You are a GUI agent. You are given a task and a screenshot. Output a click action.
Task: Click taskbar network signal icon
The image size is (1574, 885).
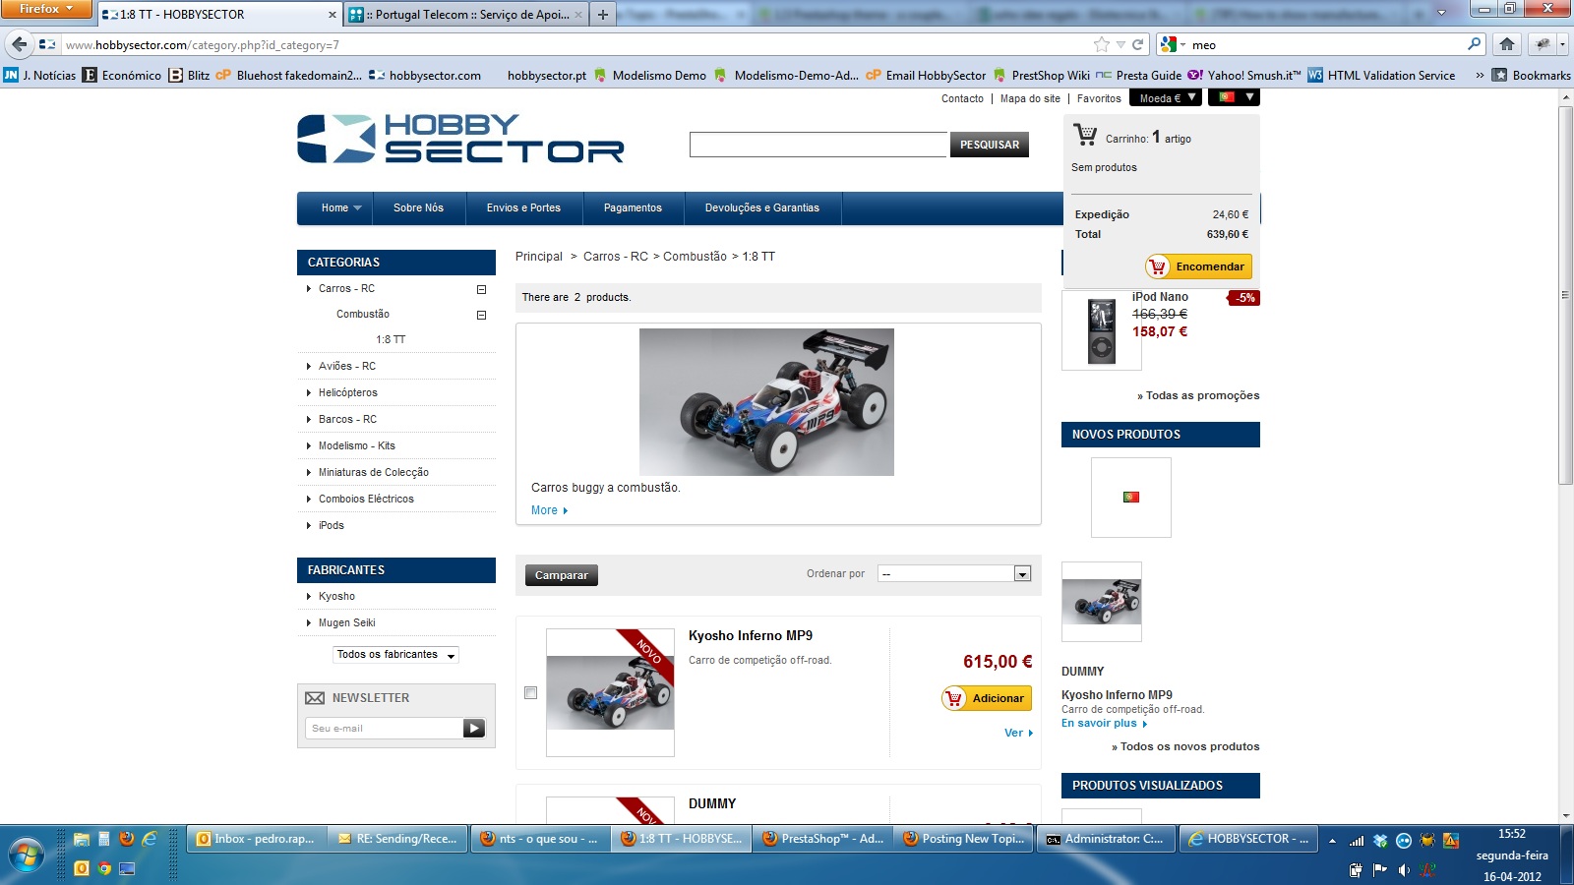pyautogui.click(x=1357, y=841)
